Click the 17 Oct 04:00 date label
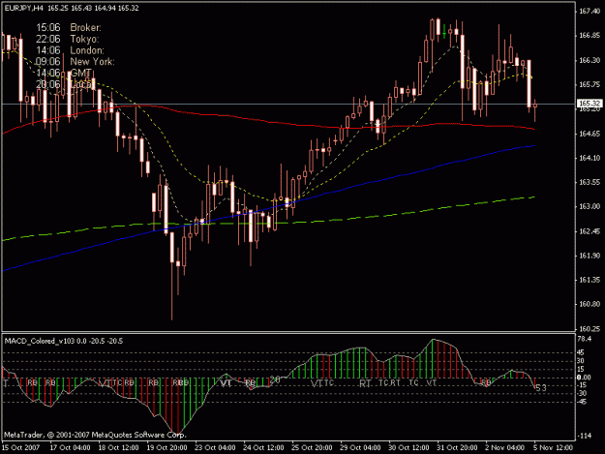This screenshot has height=454, width=605. point(71,448)
